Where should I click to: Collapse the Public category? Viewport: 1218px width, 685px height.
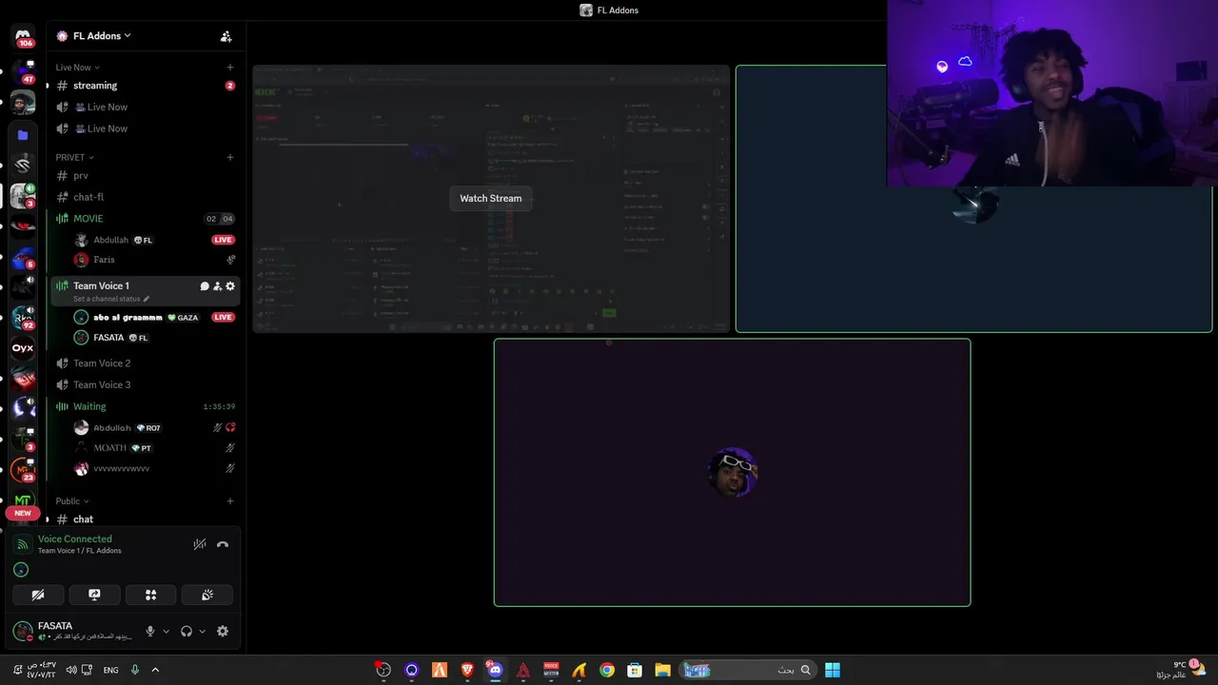pyautogui.click(x=71, y=501)
